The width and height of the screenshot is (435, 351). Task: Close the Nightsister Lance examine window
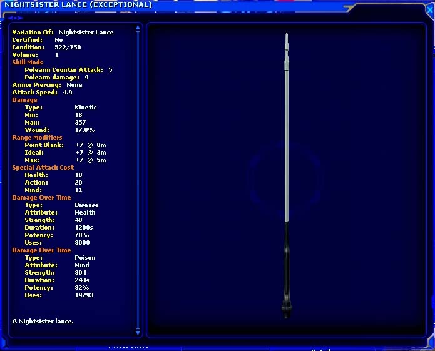pyautogui.click(x=430, y=10)
